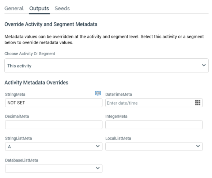Open the empty DatabaseListMeta combo box
This screenshot has height=178, width=212.
pos(54,168)
